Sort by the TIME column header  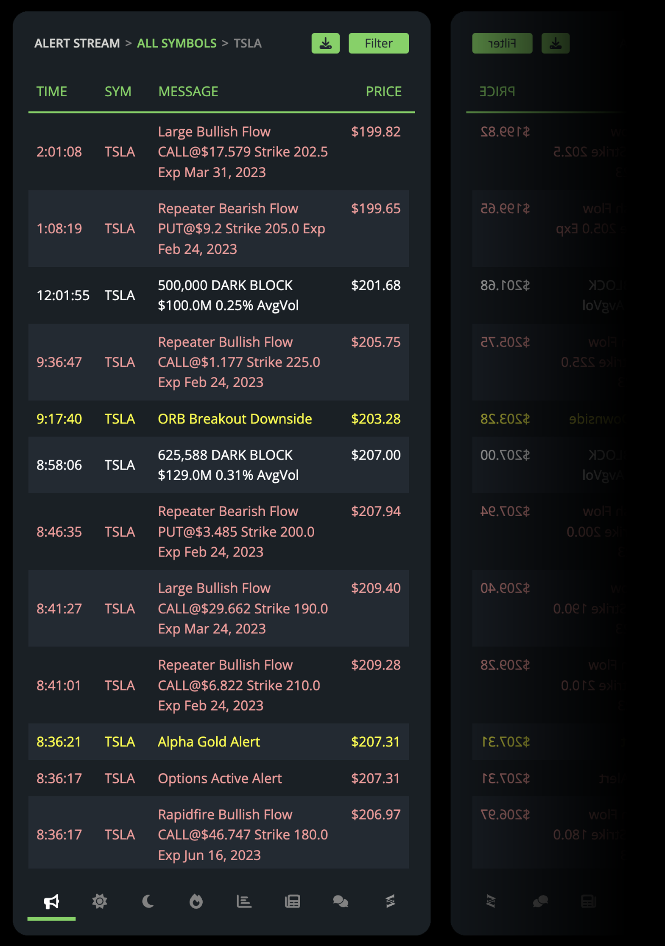click(52, 92)
